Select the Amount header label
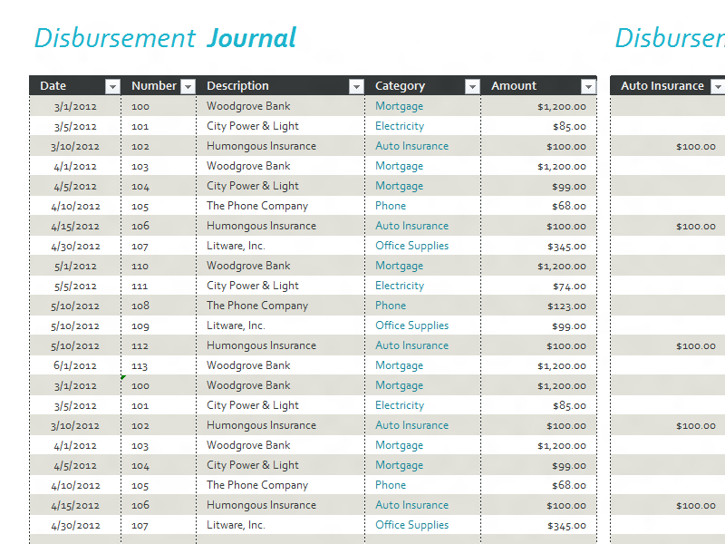 click(x=514, y=86)
